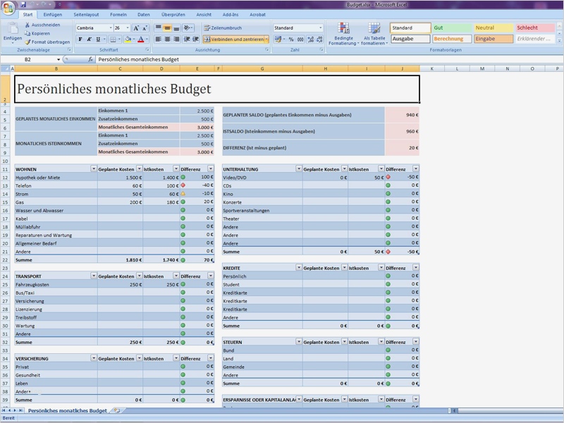Select column K header

point(431,68)
